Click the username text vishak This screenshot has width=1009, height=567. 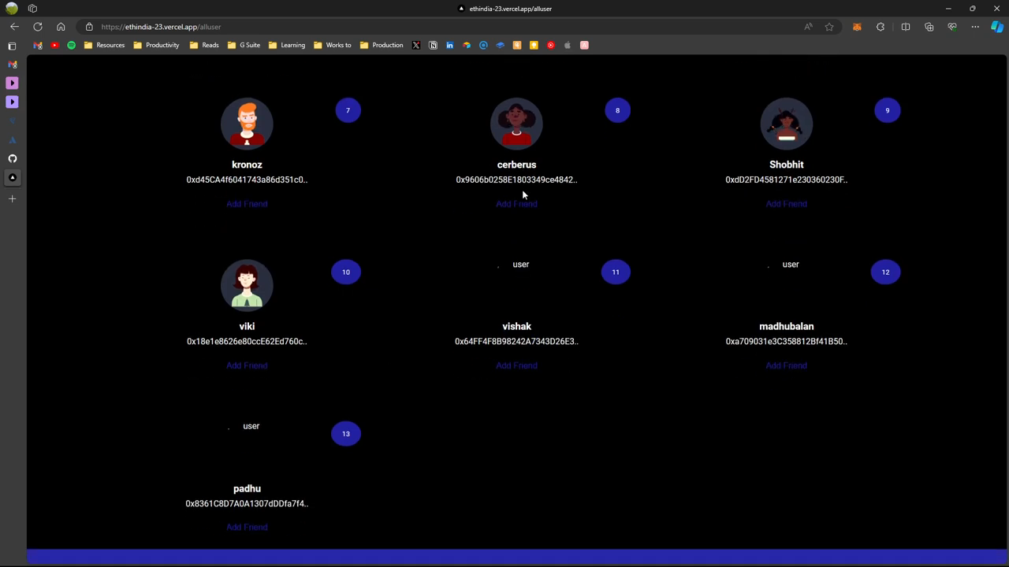pyautogui.click(x=516, y=326)
